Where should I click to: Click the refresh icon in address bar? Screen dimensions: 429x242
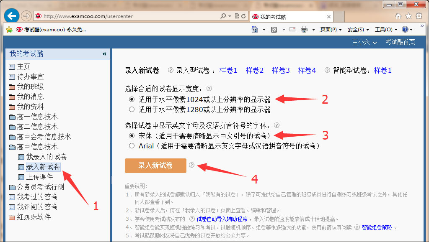tap(243, 16)
